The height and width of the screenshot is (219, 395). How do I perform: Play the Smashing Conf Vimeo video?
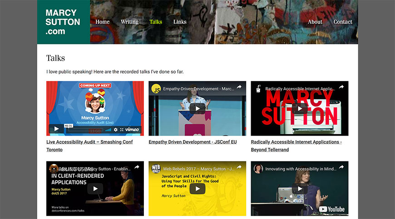[56, 129]
